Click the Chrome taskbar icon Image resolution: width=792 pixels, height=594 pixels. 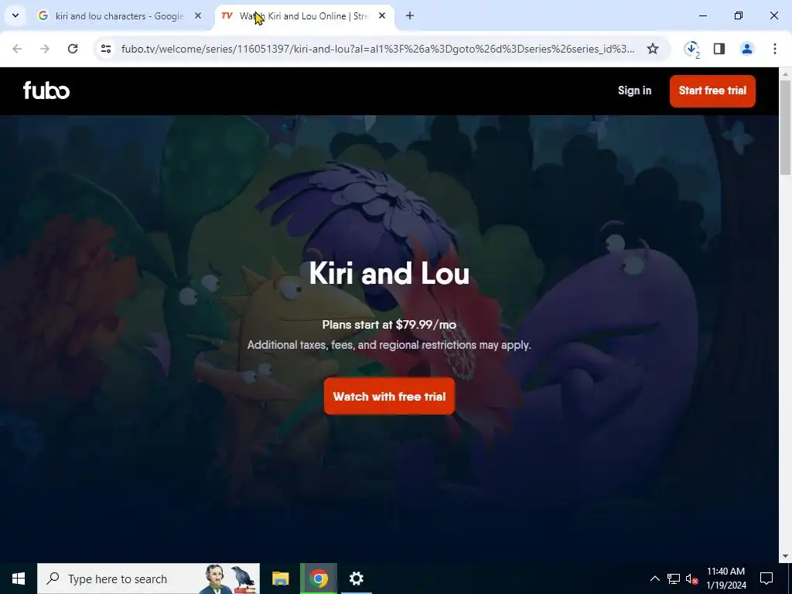319,579
